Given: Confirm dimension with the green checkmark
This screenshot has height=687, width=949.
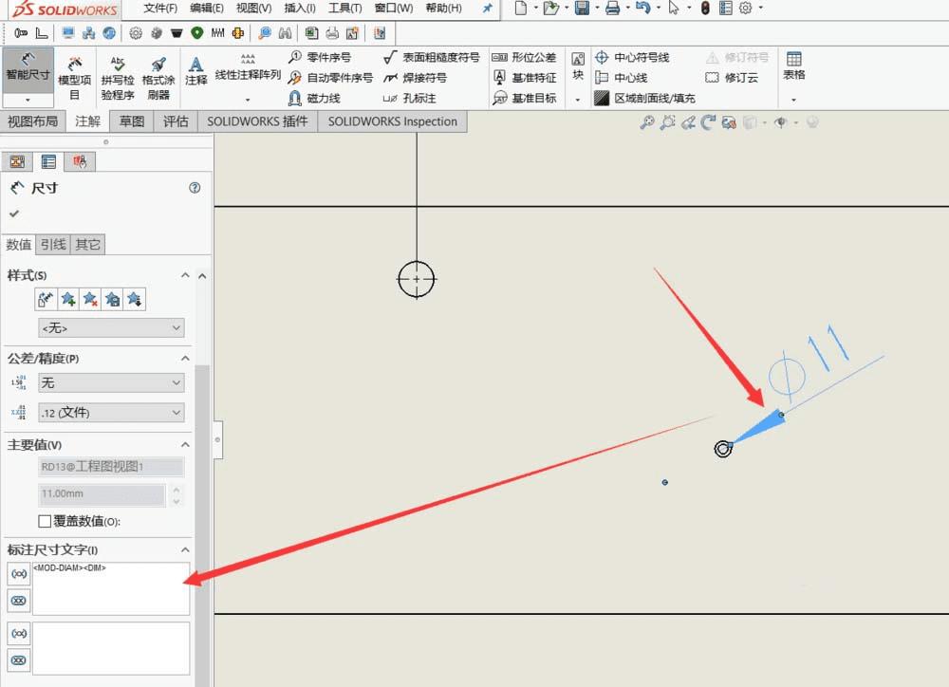Looking at the screenshot, I should pos(14,214).
